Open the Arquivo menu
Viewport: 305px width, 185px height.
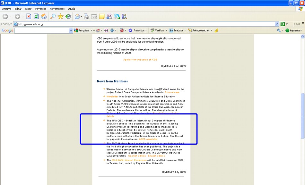tap(7, 9)
